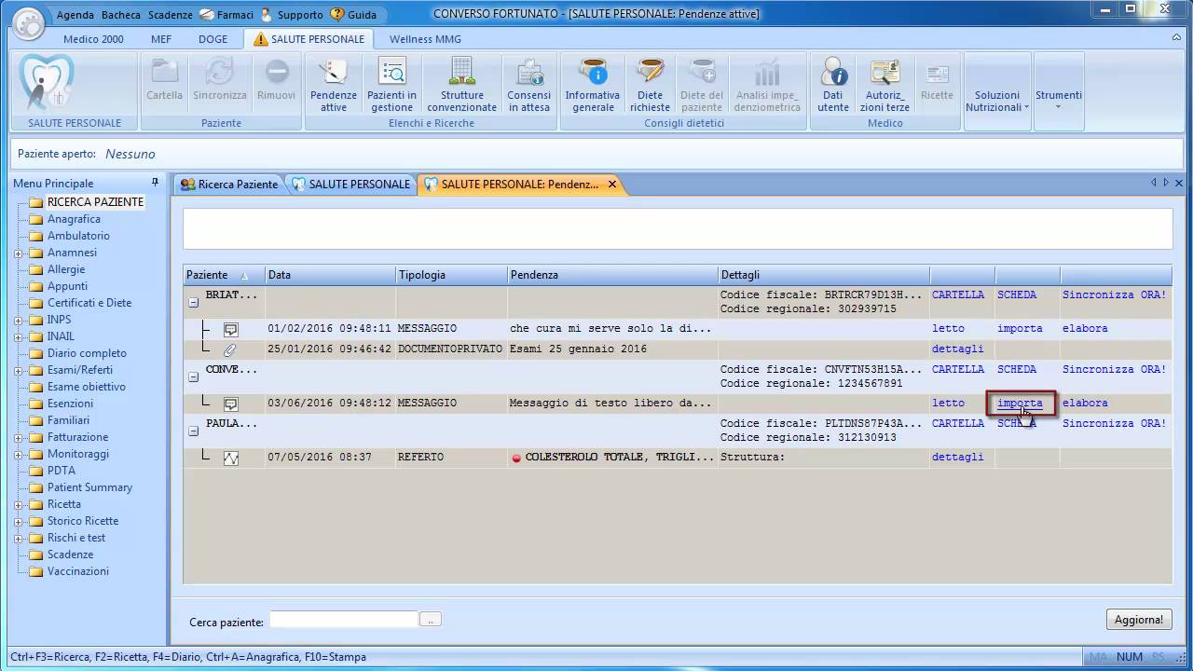Switch to Medico 2000 ribbon tab
The image size is (1193, 671).
(93, 39)
